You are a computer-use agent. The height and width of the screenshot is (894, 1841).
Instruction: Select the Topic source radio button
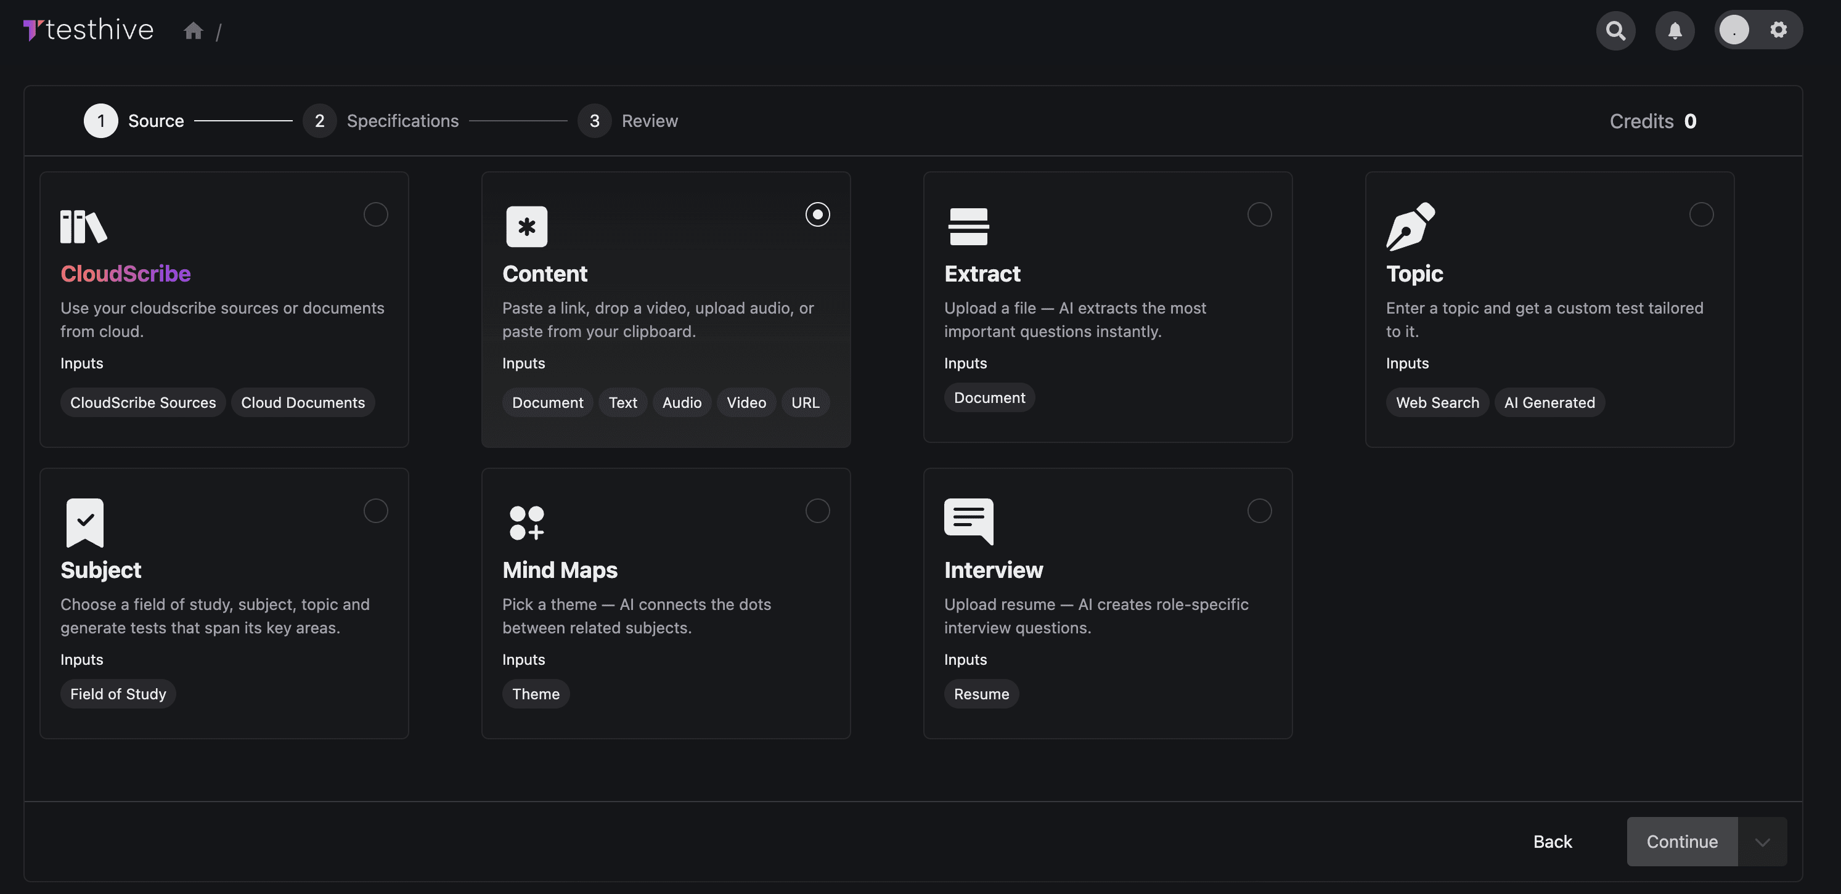[1702, 214]
